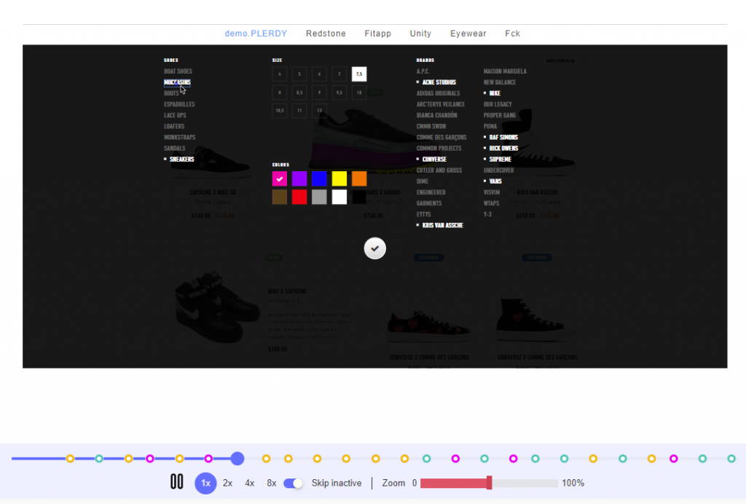
Task: Adjust the red Zoom slider handle
Action: (x=490, y=483)
